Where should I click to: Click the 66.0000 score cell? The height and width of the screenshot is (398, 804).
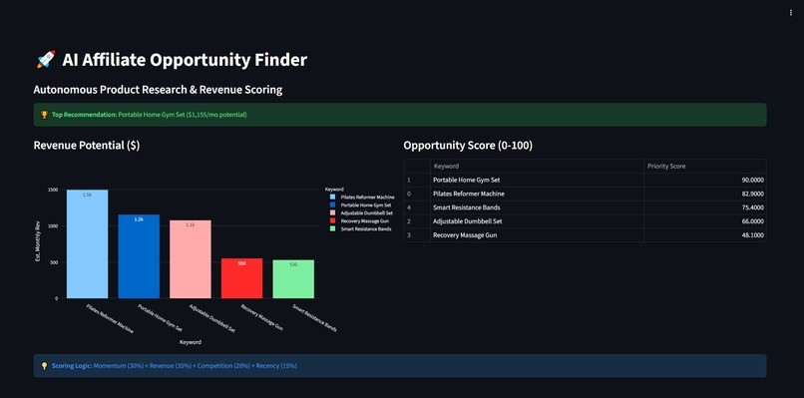(705, 221)
